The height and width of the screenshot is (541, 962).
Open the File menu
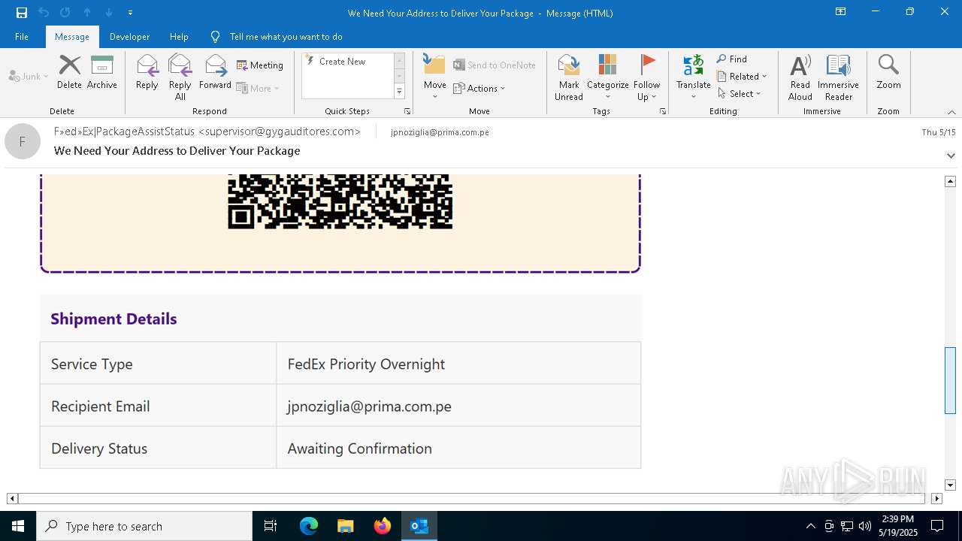pyautogui.click(x=22, y=36)
